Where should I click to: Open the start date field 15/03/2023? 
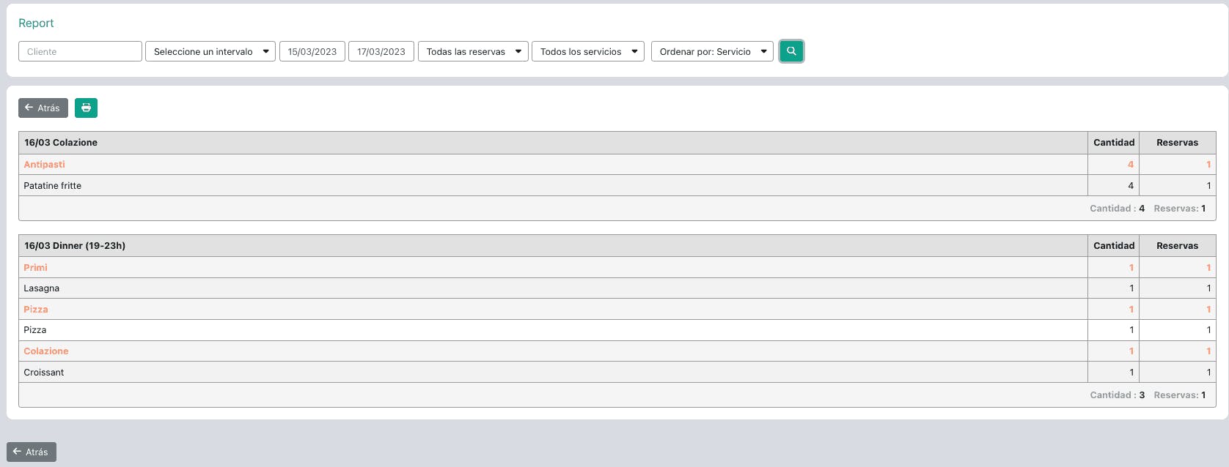(312, 51)
